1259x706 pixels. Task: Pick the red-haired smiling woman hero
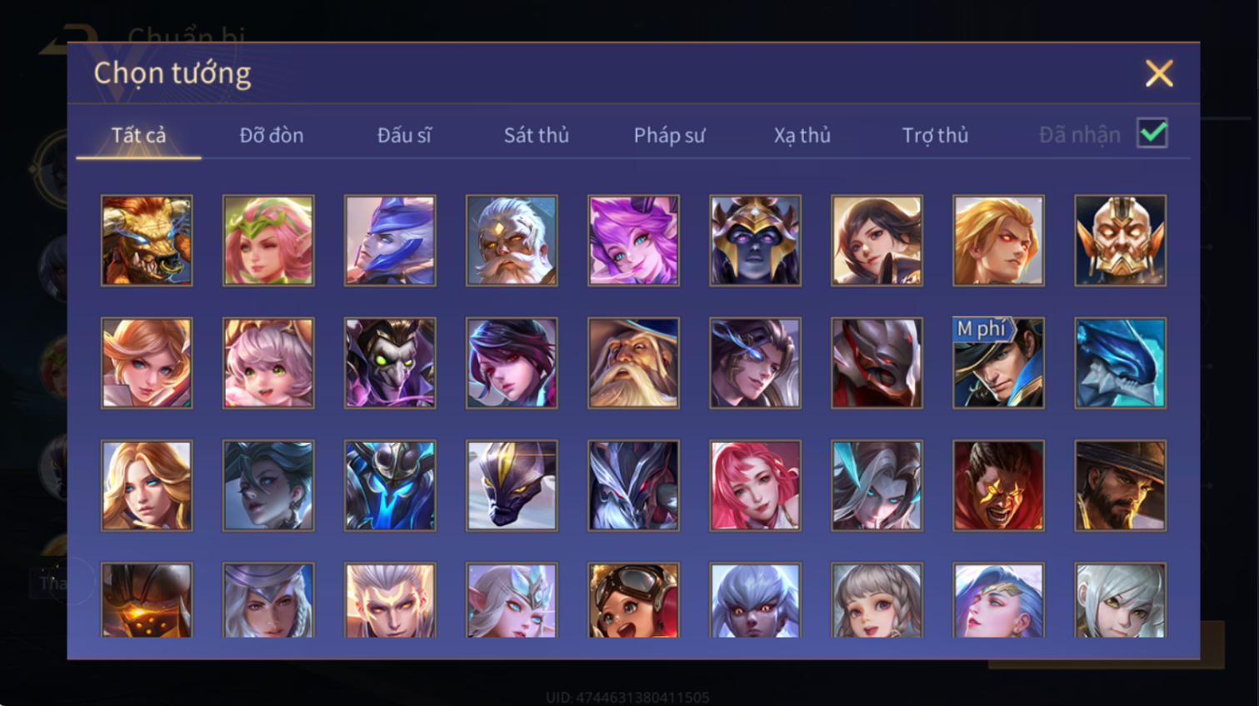point(755,485)
